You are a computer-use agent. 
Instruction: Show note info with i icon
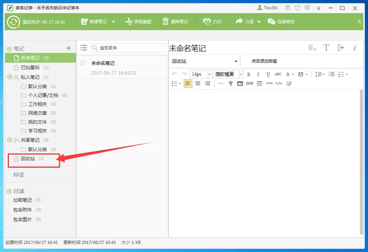(355, 48)
